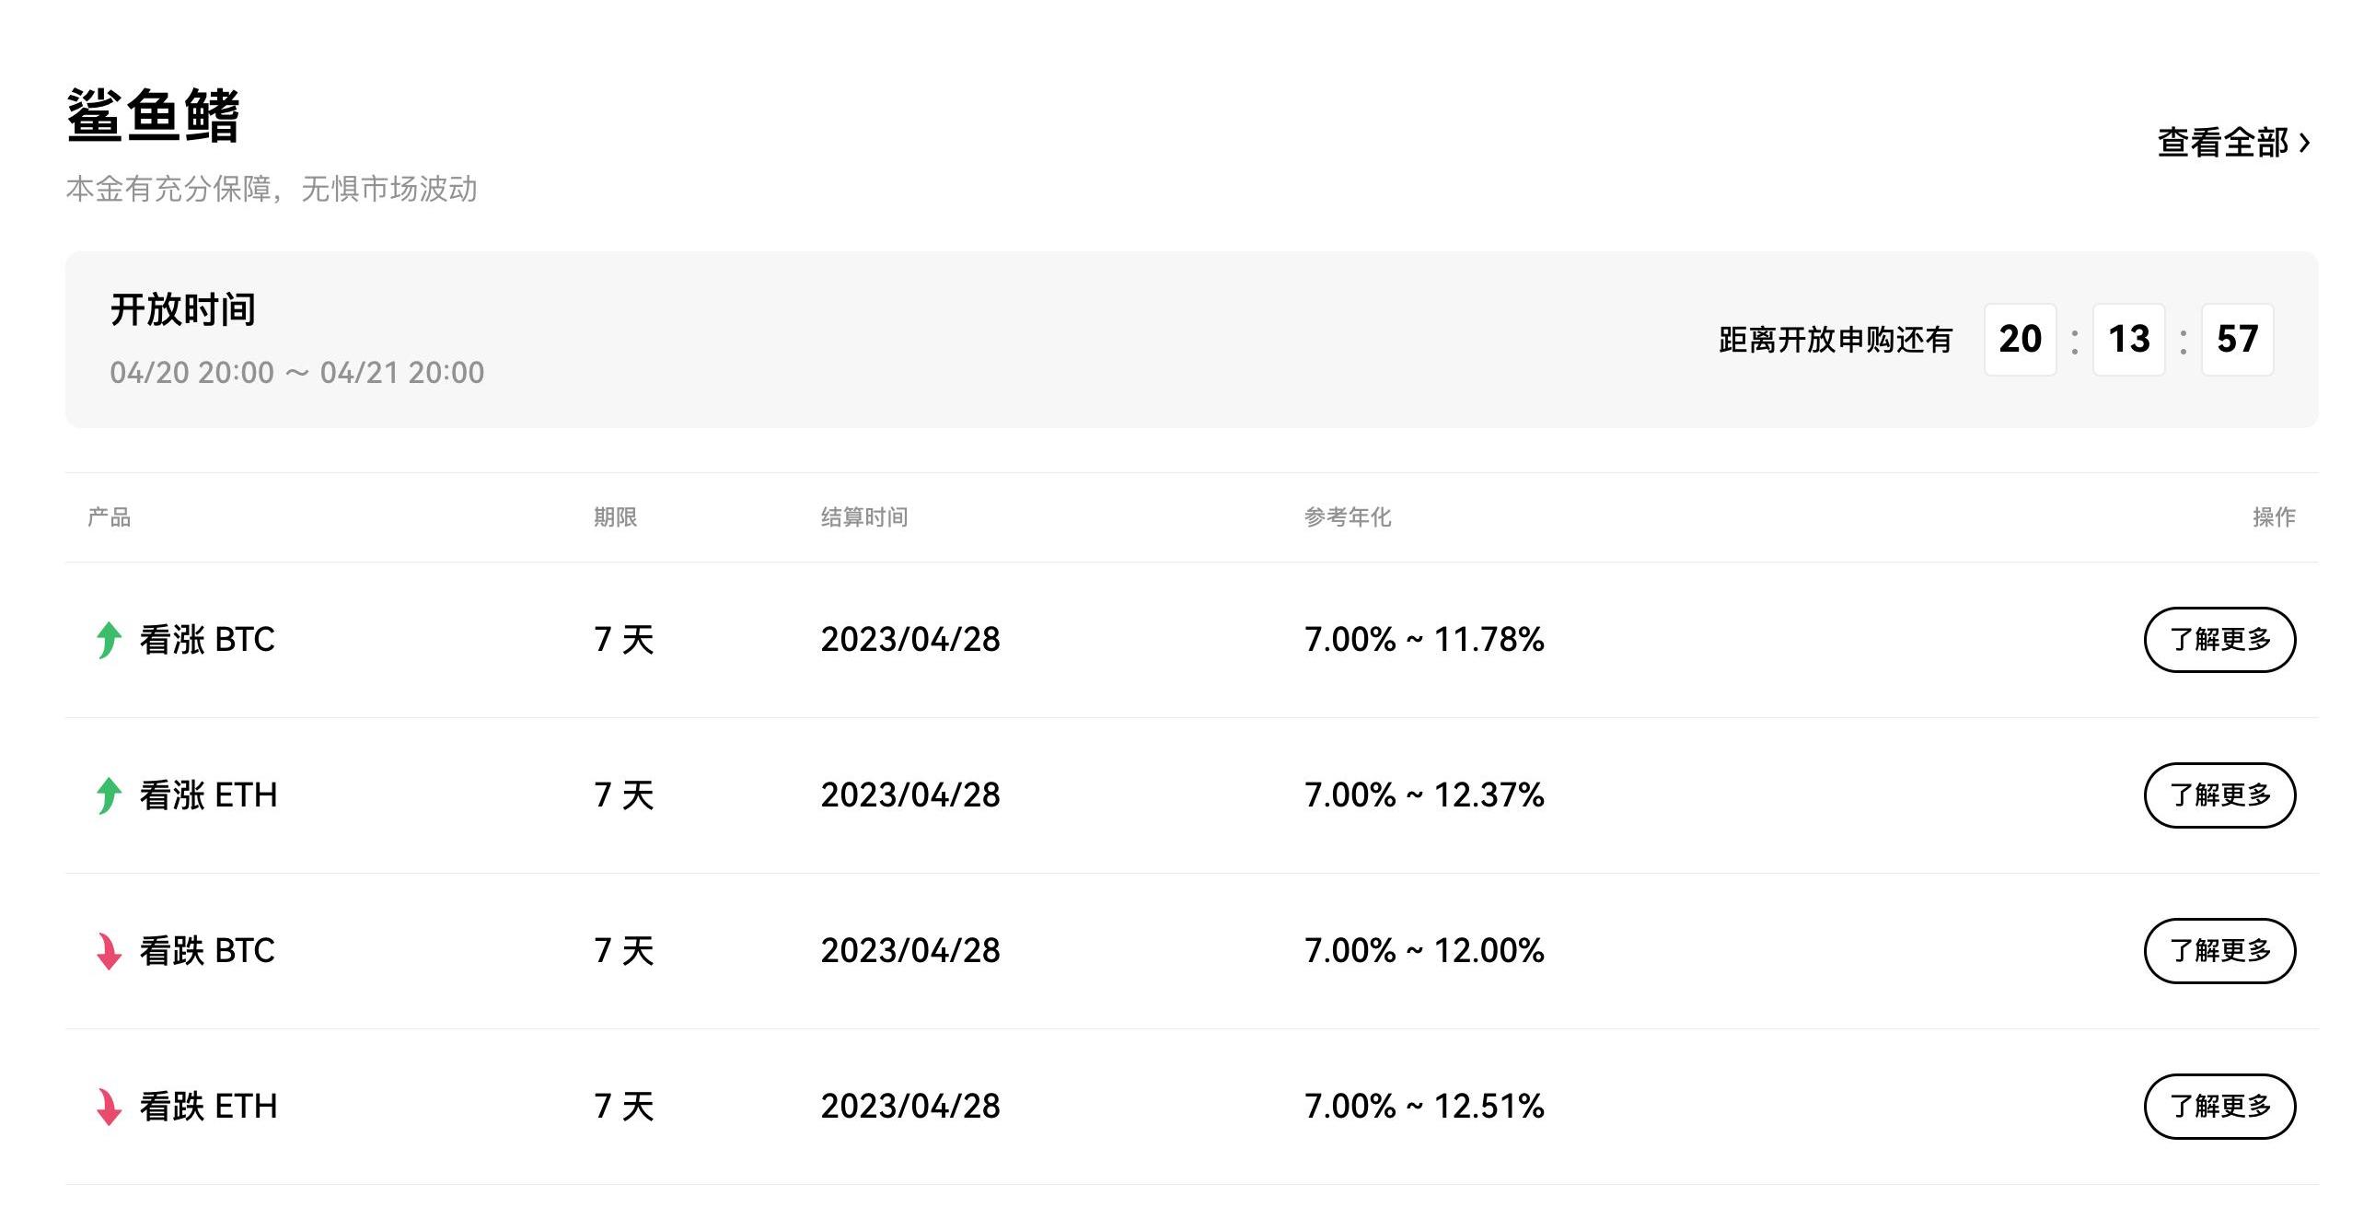The image size is (2375, 1230).
Task: Click the red down arrow beside 看跌 BTC
Action: (109, 951)
